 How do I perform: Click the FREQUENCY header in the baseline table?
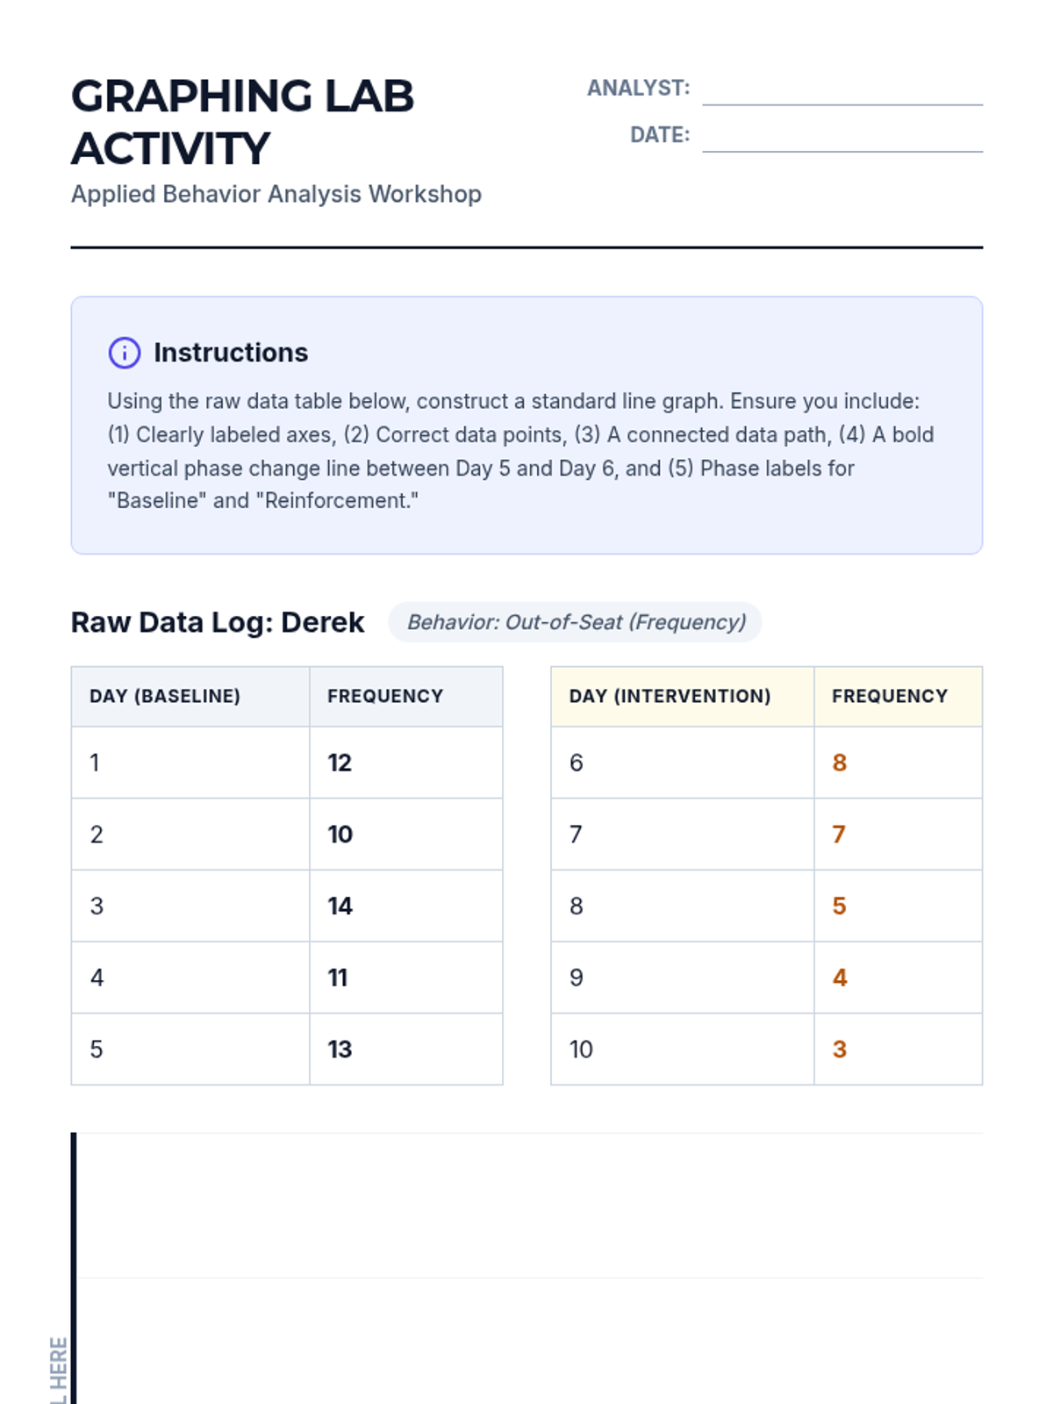point(385,696)
